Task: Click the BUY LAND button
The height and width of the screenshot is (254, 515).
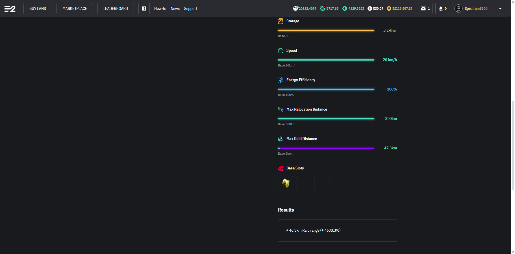Action: click(38, 8)
